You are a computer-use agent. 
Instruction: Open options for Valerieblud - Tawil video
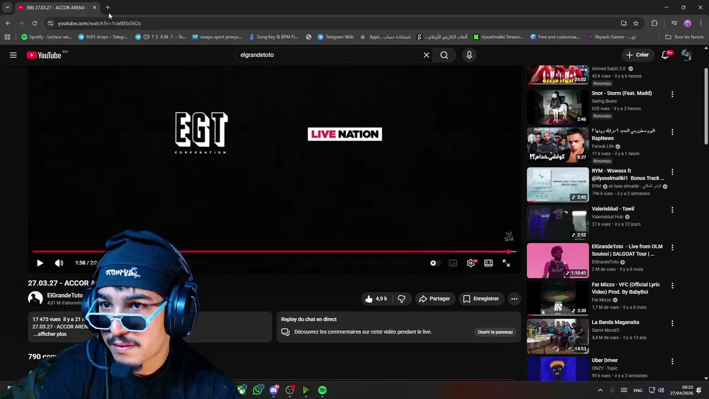click(672, 210)
